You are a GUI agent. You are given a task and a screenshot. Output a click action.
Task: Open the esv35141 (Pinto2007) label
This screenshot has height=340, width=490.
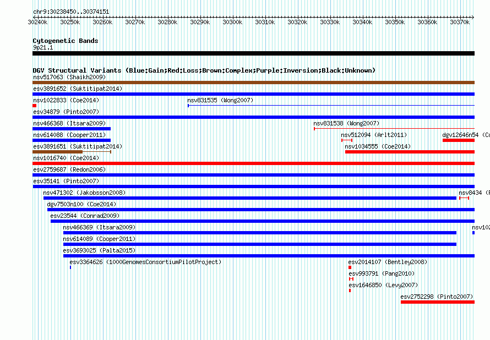(66, 181)
